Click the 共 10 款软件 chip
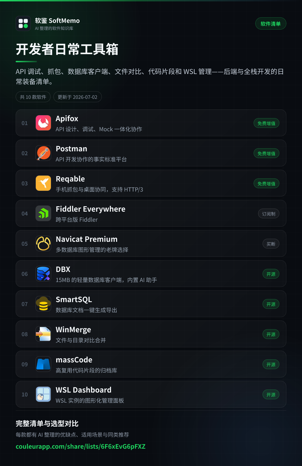302x466 pixels. (x=33, y=97)
